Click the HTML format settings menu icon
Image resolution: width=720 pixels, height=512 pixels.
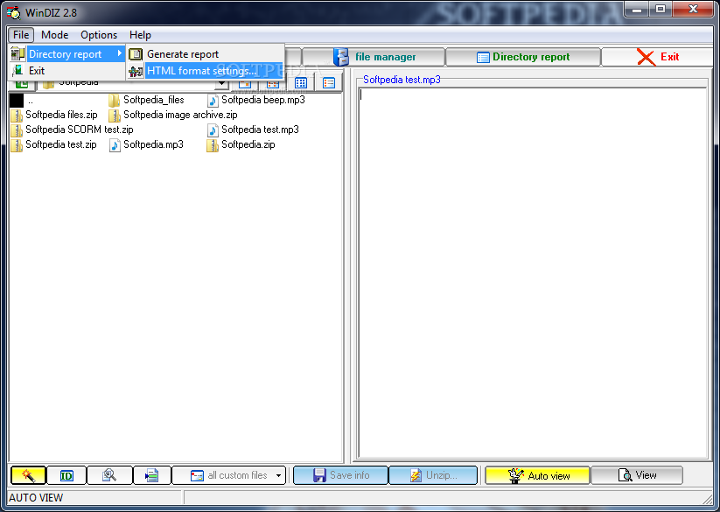pos(136,71)
